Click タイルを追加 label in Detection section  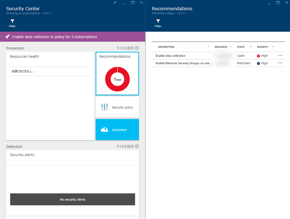[x=125, y=146]
